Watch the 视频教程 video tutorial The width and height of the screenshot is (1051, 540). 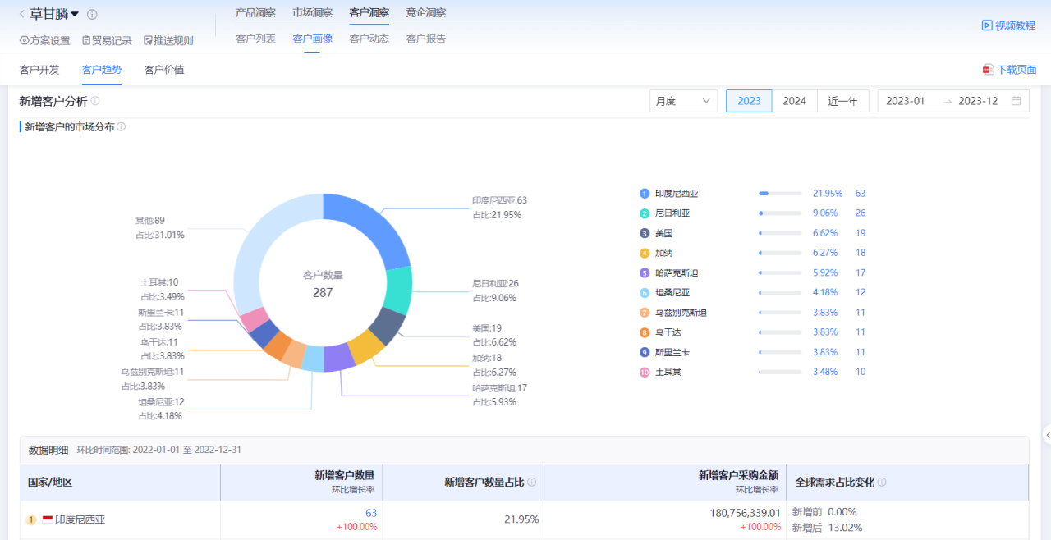tap(1008, 25)
